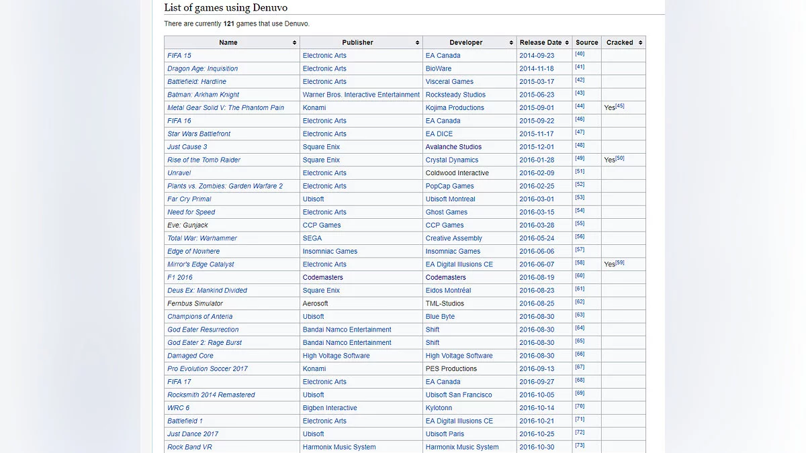This screenshot has width=806, height=453.
Task: Open citation reference [73]
Action: (580, 446)
